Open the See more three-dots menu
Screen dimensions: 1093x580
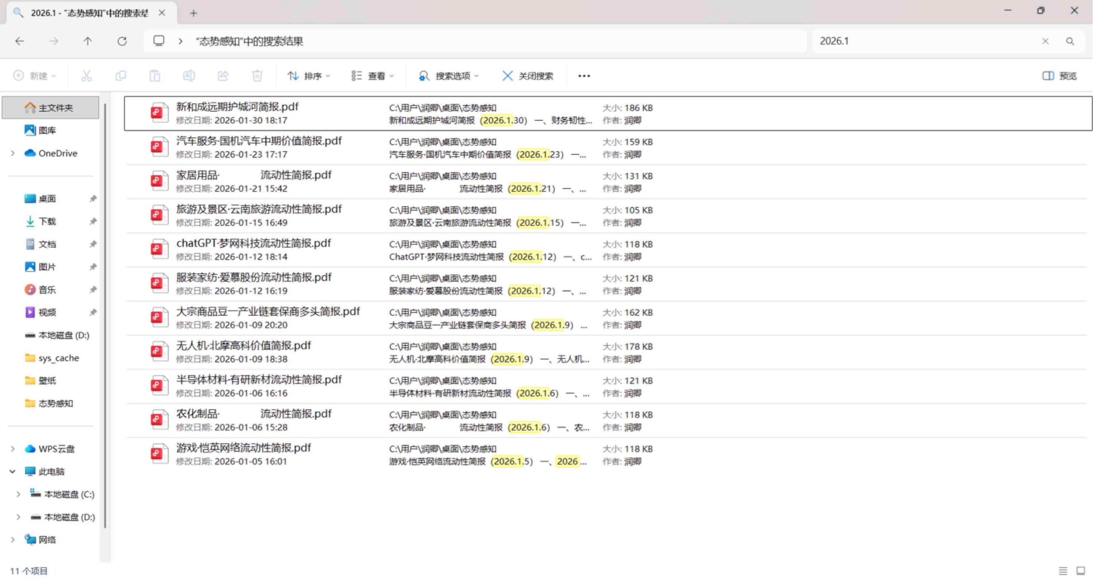click(584, 76)
